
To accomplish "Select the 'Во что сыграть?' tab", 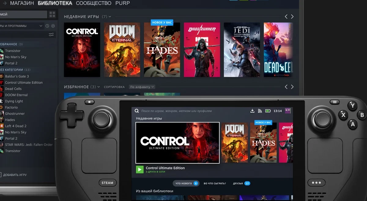I will click(x=215, y=183).
